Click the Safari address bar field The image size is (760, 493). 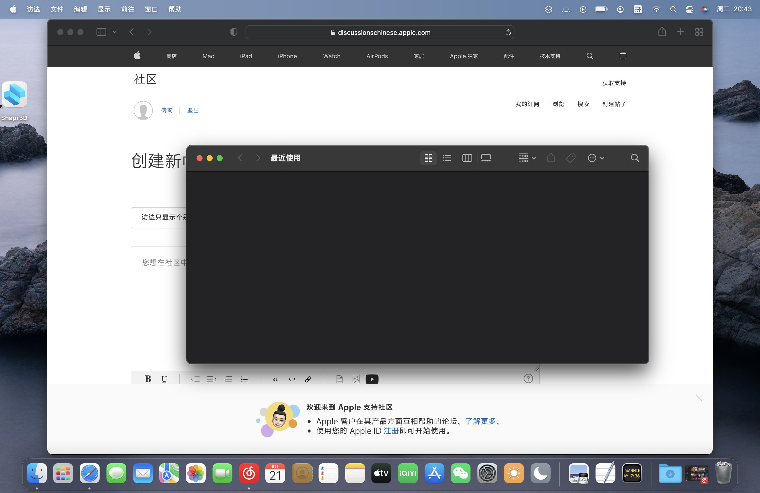[380, 32]
